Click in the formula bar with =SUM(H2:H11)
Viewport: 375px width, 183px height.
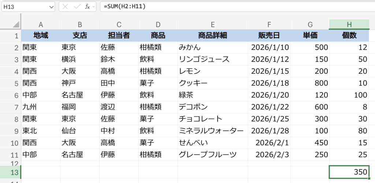click(234, 7)
